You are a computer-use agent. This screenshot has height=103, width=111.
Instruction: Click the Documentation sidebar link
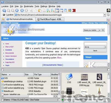(10, 59)
